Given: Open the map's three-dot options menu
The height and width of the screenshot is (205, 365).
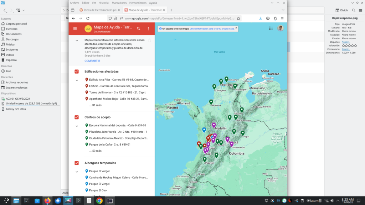Looking at the screenshot, I should pyautogui.click(x=148, y=28).
